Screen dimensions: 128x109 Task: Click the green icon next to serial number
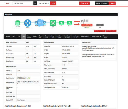point(29,78)
